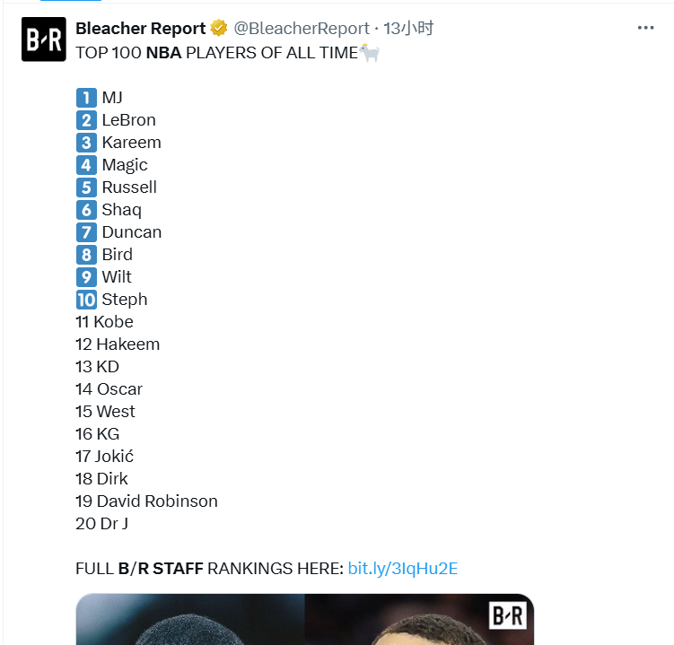This screenshot has width=674, height=645.
Task: Click the number 1 keycap emoji
Action: pos(86,98)
